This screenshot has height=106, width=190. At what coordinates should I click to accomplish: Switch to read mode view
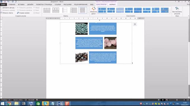click(x=159, y=100)
